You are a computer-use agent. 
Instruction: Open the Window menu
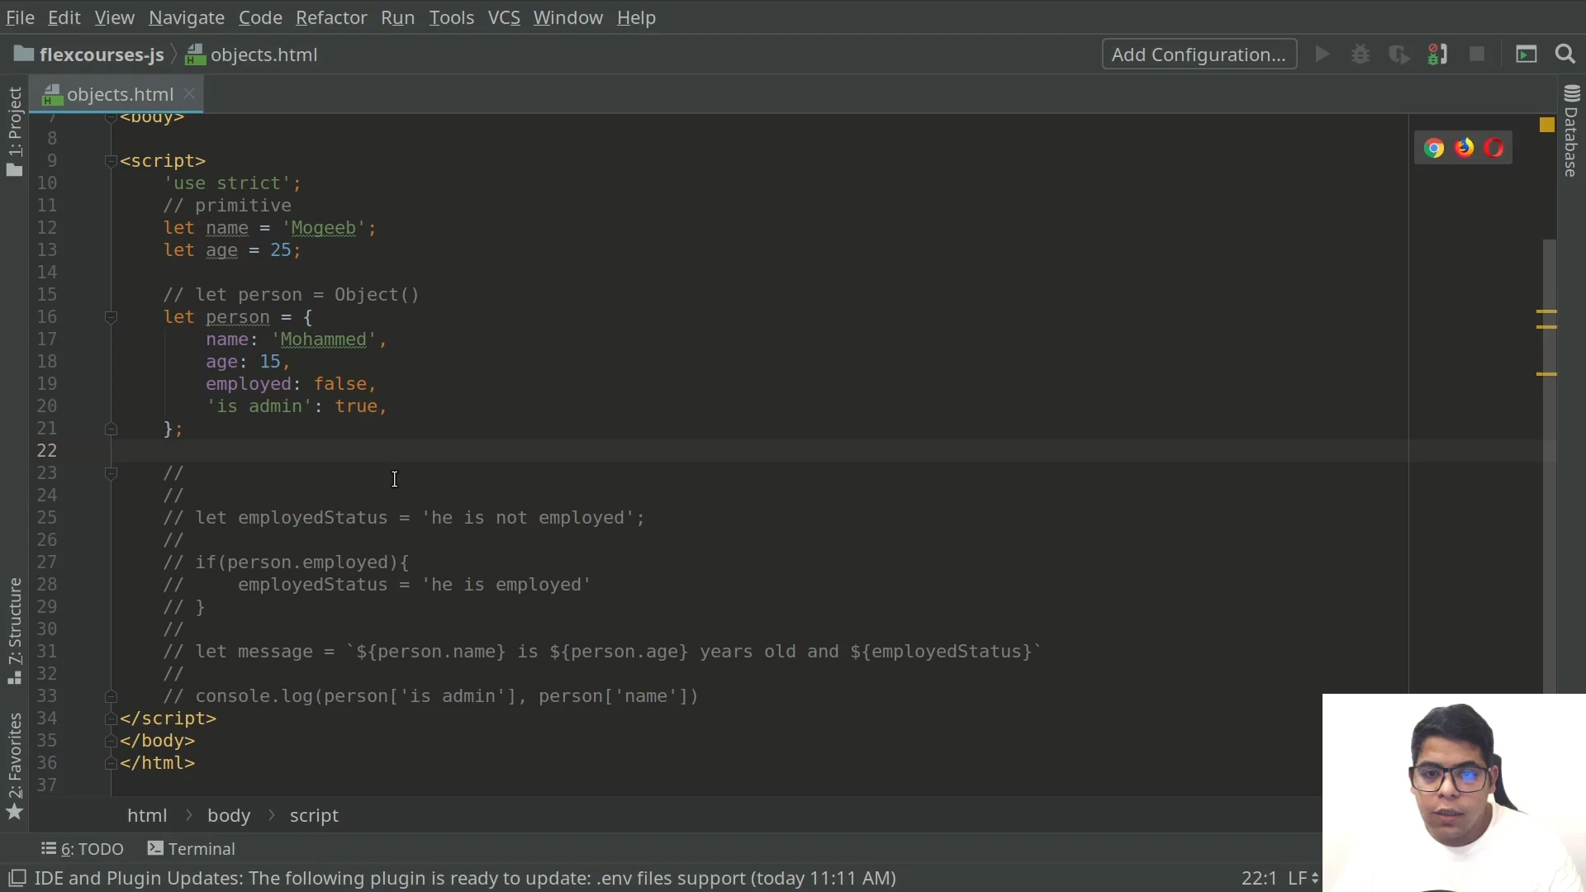pyautogui.click(x=567, y=17)
